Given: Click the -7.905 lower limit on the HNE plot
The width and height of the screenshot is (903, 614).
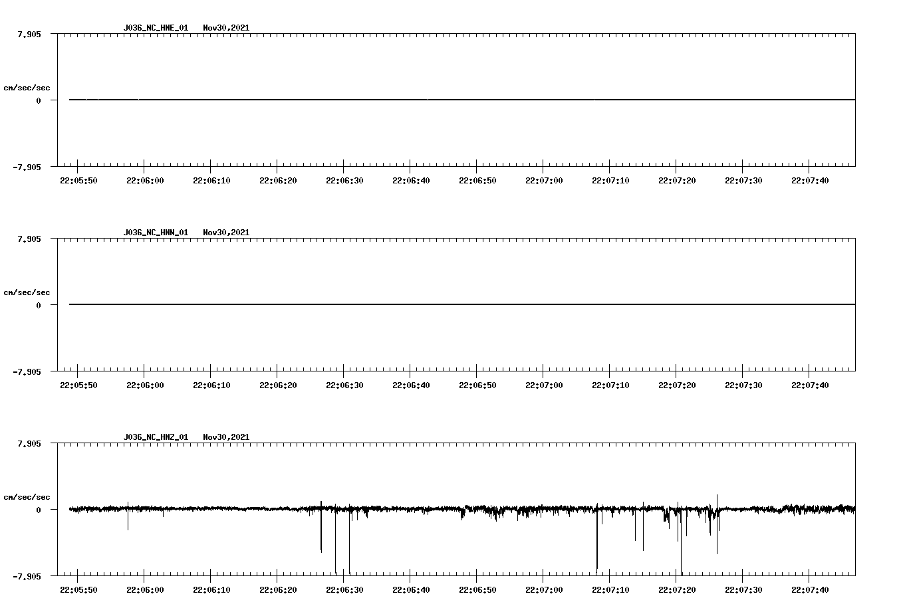Looking at the screenshot, I should [26, 167].
